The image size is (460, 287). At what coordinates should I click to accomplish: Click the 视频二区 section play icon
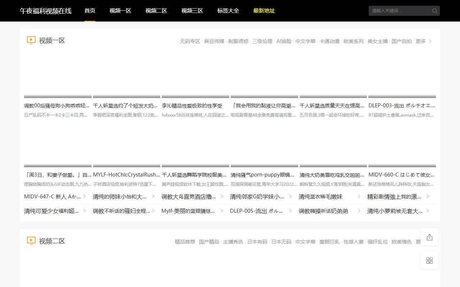coord(31,241)
